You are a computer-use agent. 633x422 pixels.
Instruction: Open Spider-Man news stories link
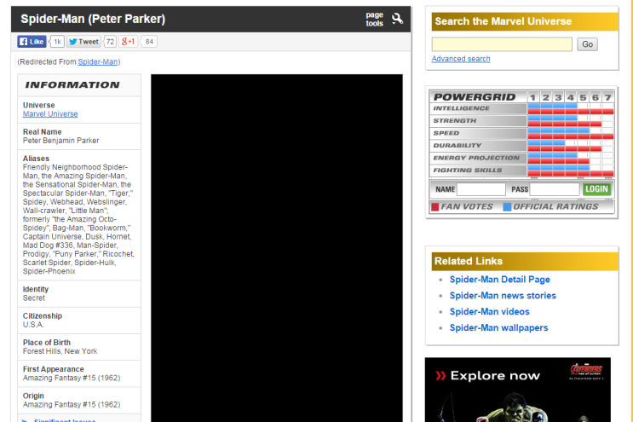503,296
